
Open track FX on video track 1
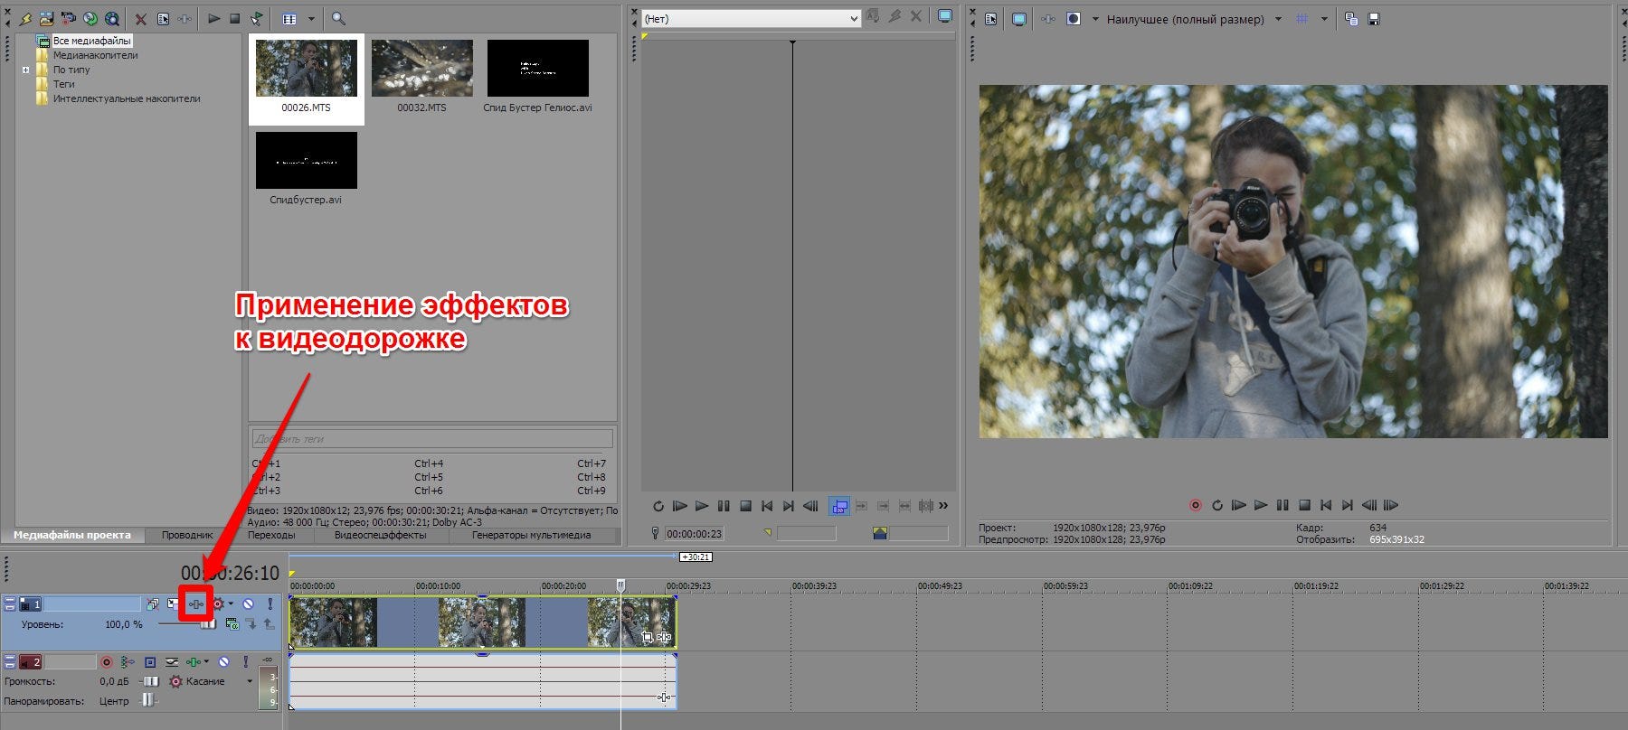click(x=196, y=604)
